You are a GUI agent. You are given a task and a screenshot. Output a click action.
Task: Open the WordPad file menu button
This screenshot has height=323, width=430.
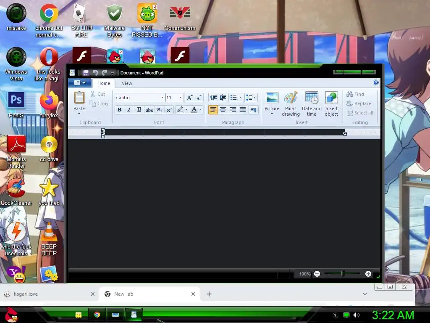click(80, 83)
